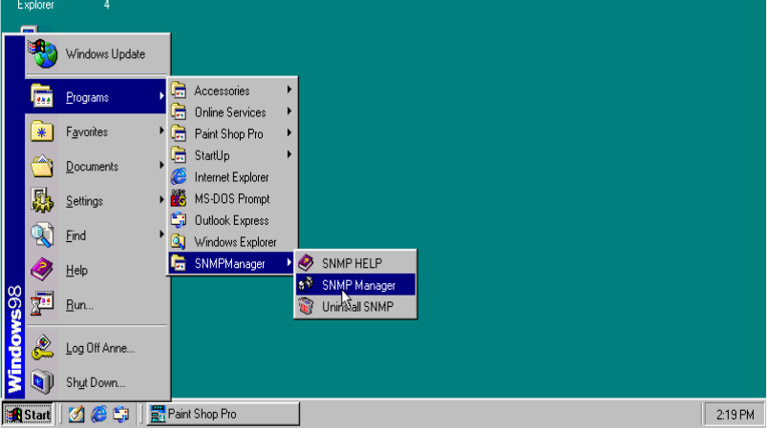Click the SNMP Manager program icon
Viewport: 767px width, 428px height.
(307, 284)
